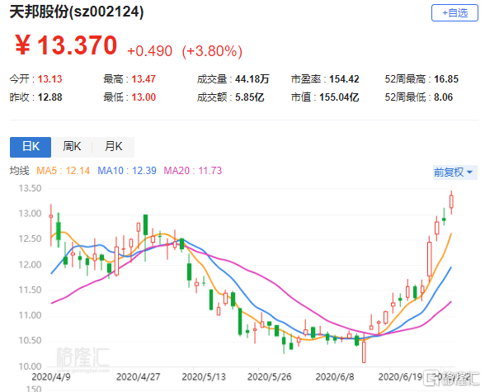485x392 pixels.
Task: Click the 2020/4/27 date axis label
Action: pos(138,377)
